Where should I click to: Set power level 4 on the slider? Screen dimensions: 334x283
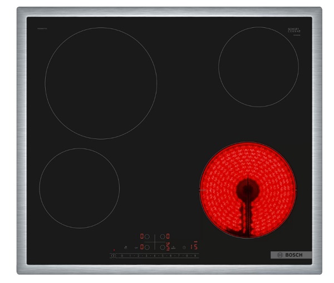[x=154, y=256]
